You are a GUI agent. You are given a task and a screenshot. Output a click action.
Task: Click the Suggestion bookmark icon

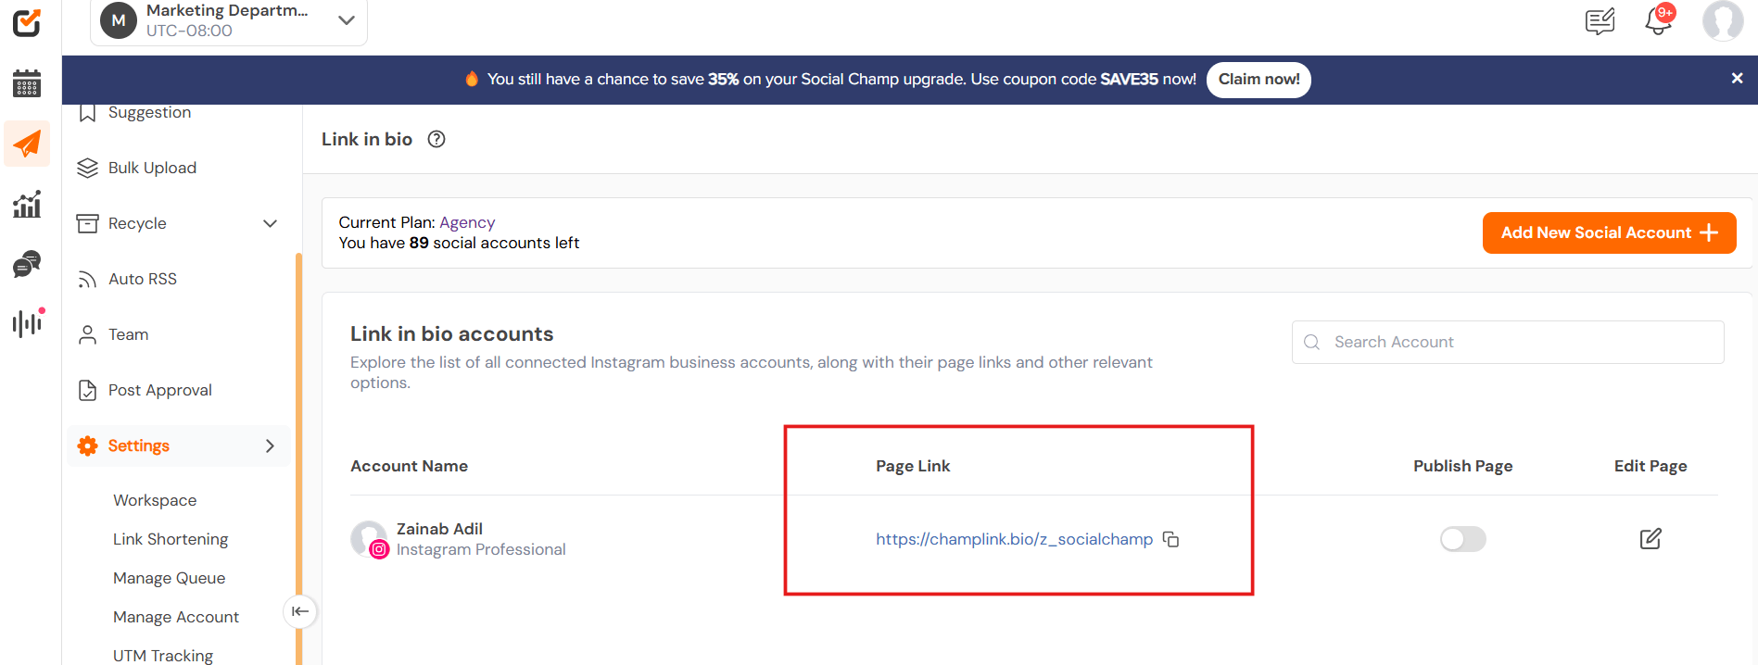(88, 113)
